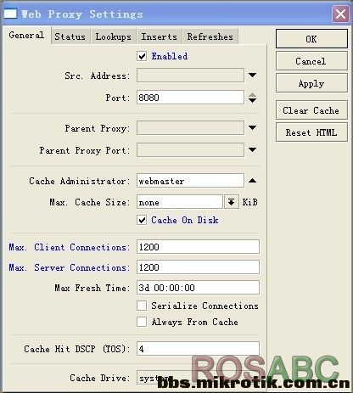Increase the Port value with up arrow
This screenshot has width=353, height=393.
point(252,95)
